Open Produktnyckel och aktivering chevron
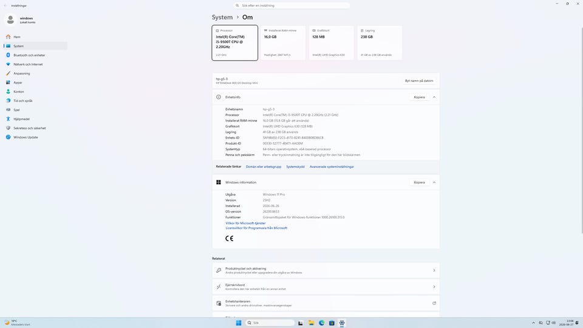 (x=434, y=270)
